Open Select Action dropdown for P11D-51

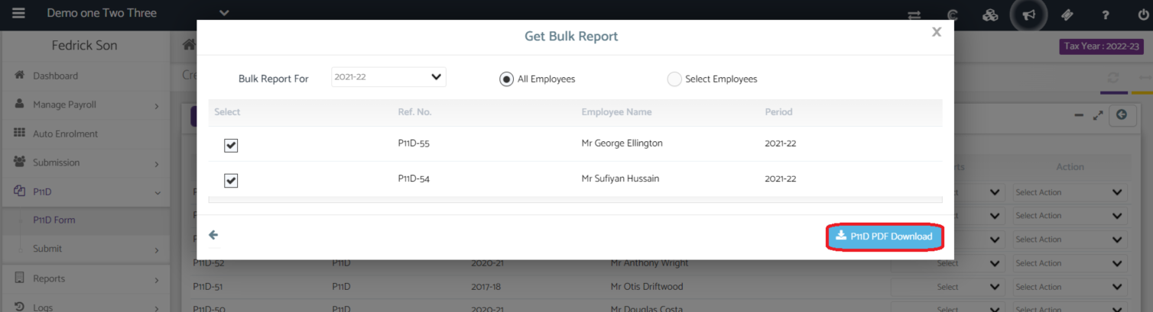(1070, 287)
